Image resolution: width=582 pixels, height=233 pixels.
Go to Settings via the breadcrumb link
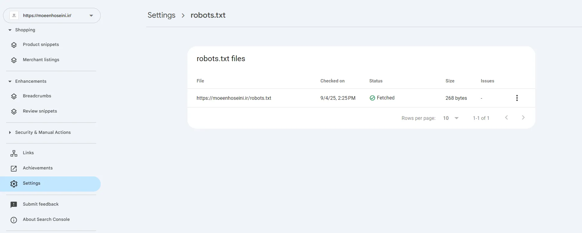pos(161,15)
